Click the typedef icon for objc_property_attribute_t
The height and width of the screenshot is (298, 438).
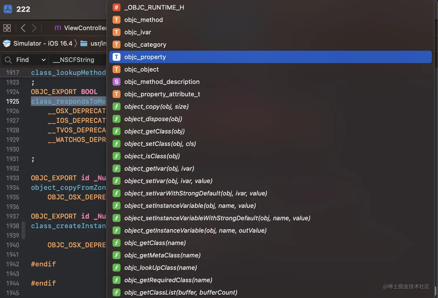pos(116,94)
